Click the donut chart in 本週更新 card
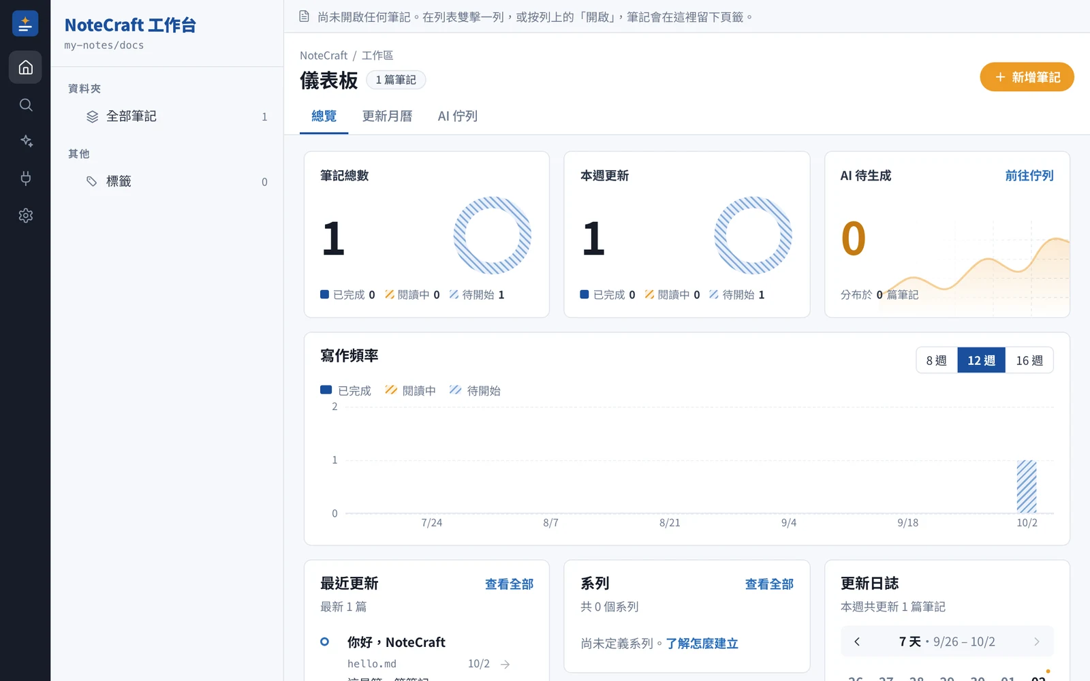 pos(753,236)
